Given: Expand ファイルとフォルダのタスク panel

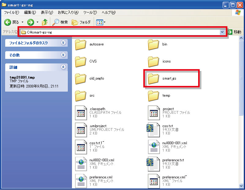Looking at the screenshot, I should tap(63, 42).
